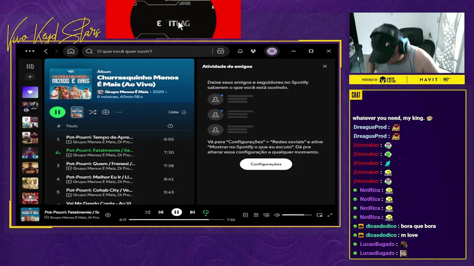Click the first friend placeholder avatar
474x266 pixels.
click(215, 99)
